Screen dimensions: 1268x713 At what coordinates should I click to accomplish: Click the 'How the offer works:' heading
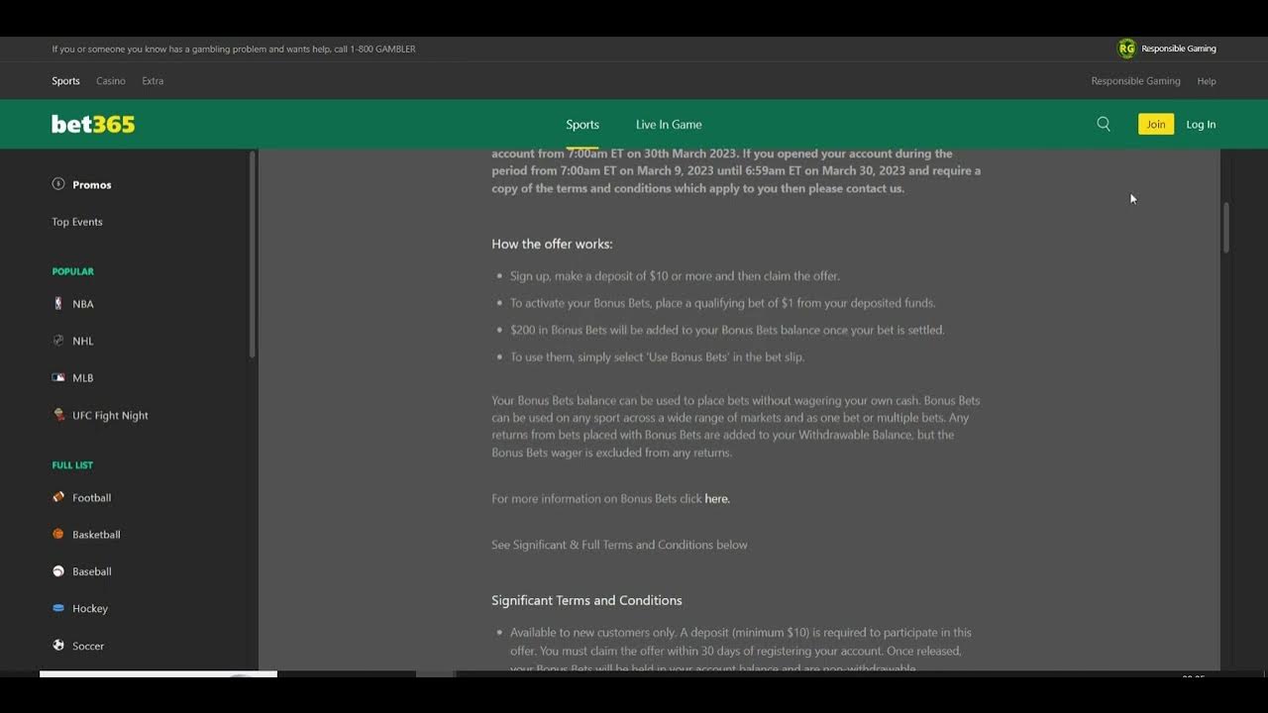click(x=552, y=244)
